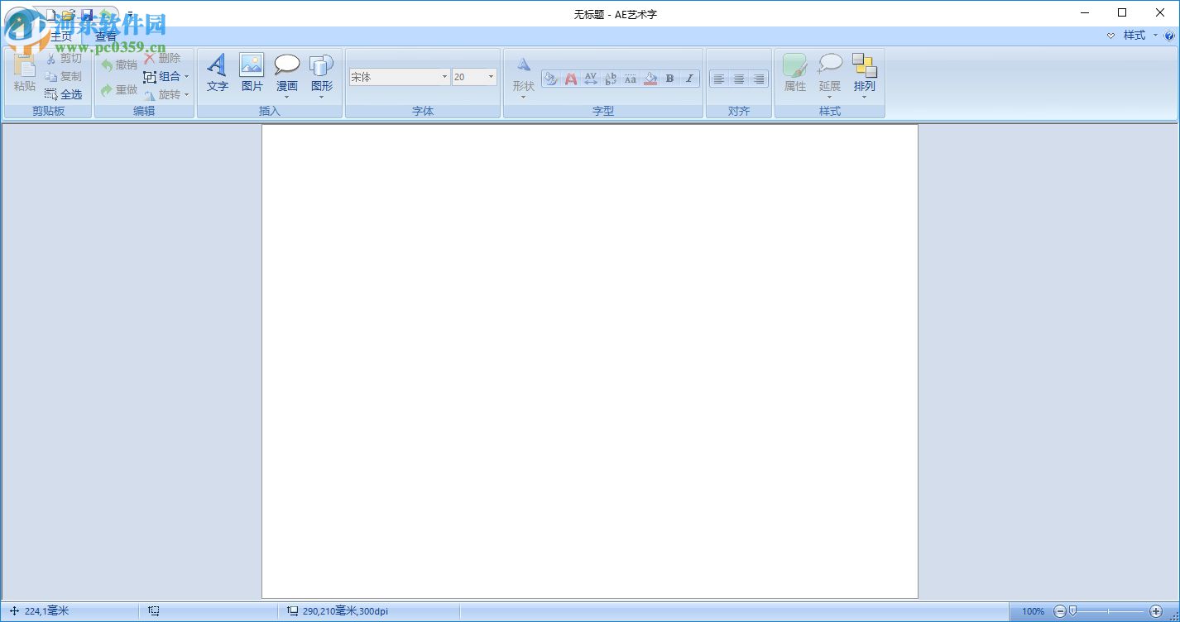This screenshot has height=622, width=1180.
Task: Click the Aa text case icon
Action: pyautogui.click(x=631, y=79)
